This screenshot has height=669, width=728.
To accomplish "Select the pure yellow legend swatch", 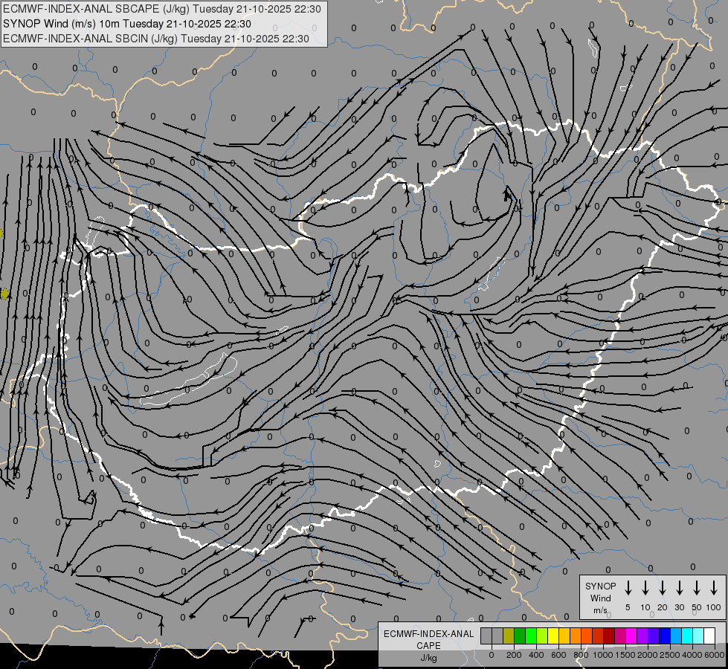I will coord(553,636).
